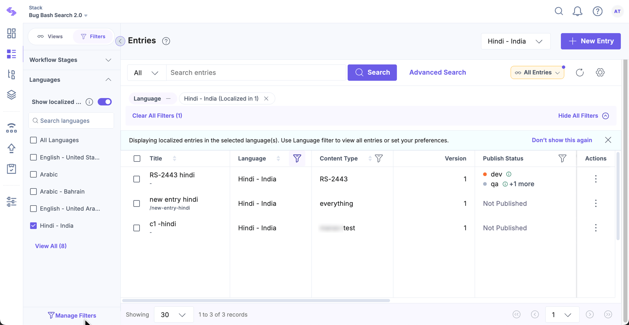Collapse the filters side panel
The image size is (629, 325).
click(120, 41)
